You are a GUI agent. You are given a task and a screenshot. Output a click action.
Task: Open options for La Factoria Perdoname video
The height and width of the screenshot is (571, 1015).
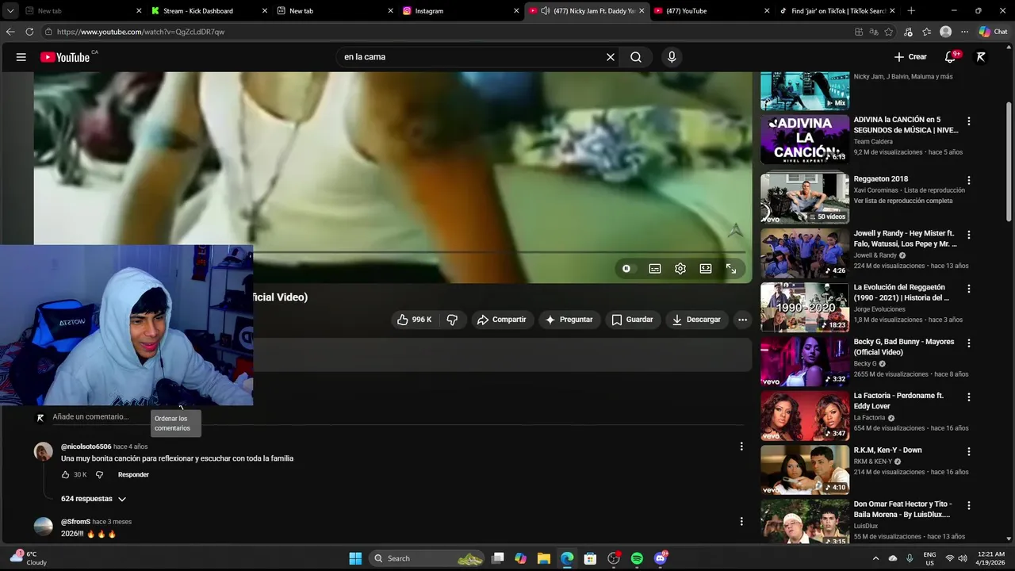968,398
